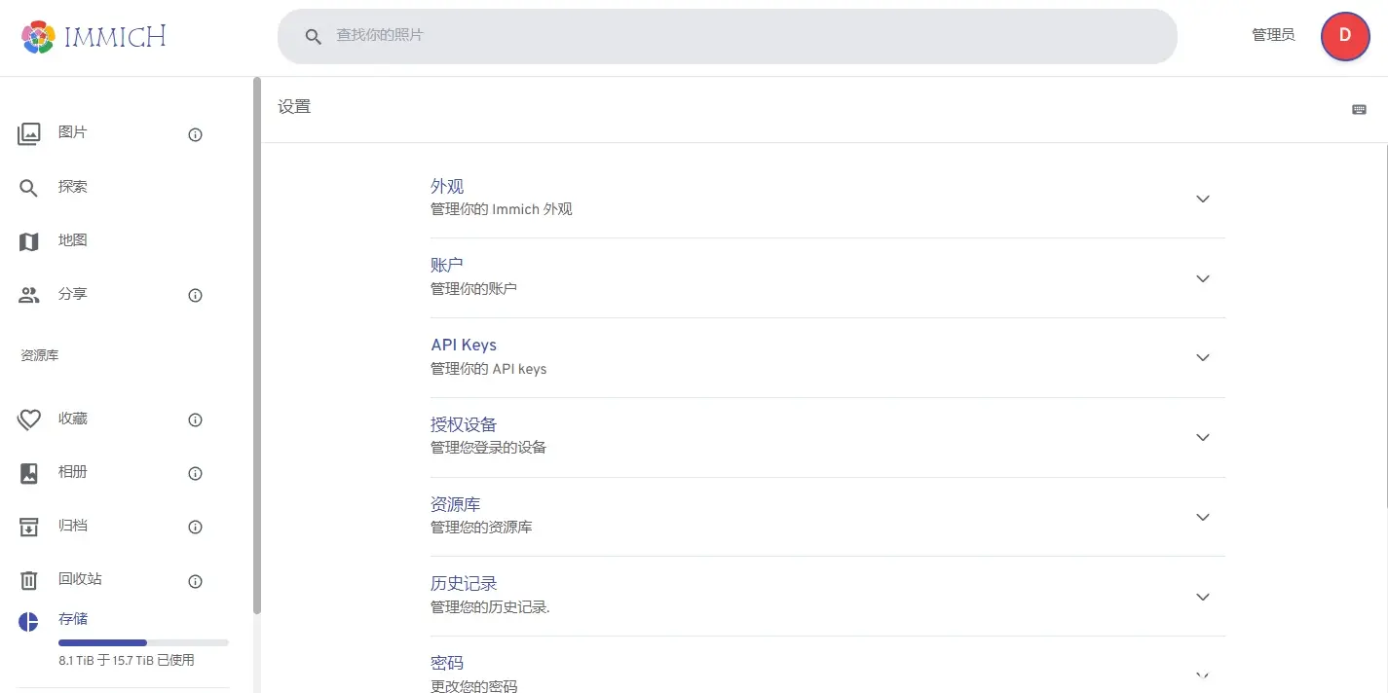Open the Archive box icon
This screenshot has width=1388, height=693.
29,527
